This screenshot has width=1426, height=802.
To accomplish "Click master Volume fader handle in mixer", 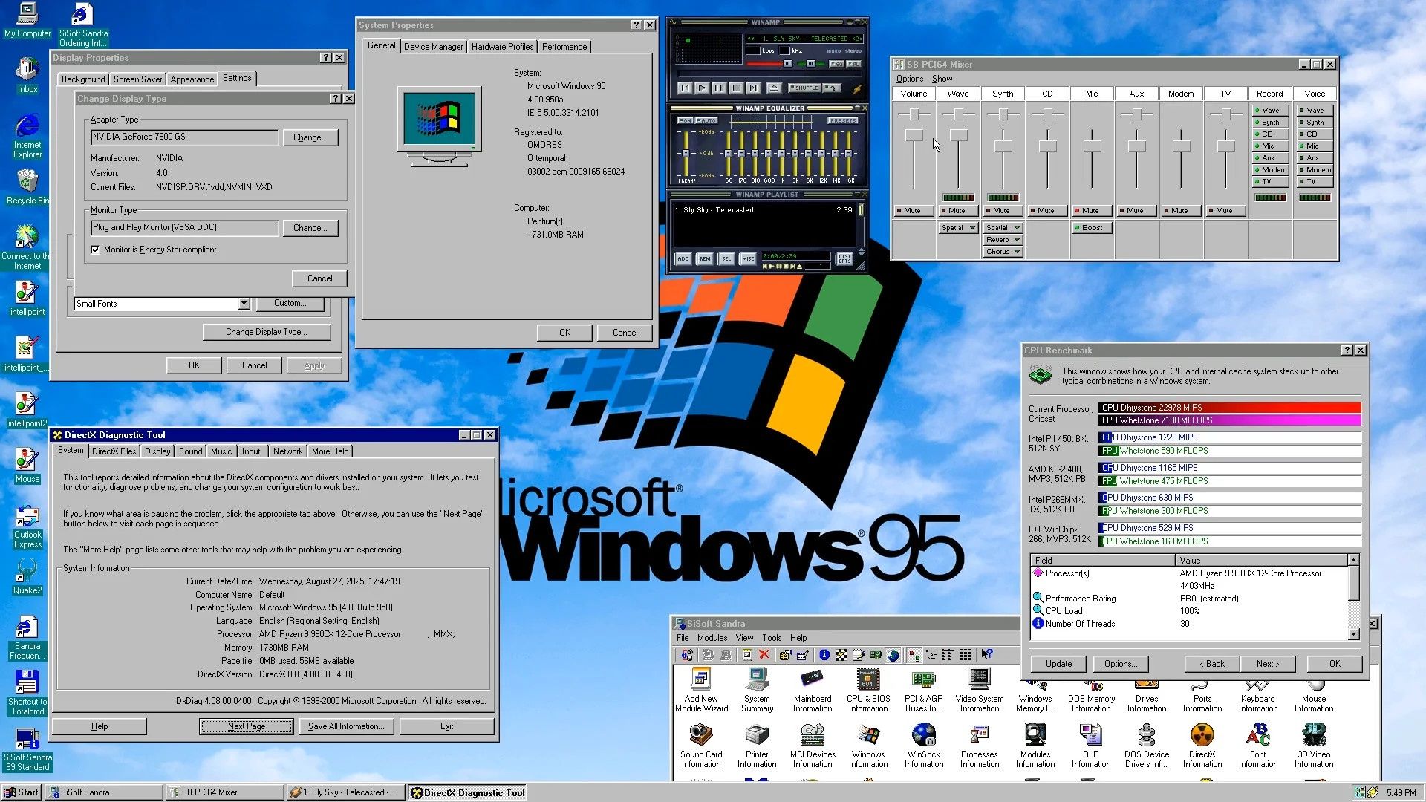I will [914, 134].
